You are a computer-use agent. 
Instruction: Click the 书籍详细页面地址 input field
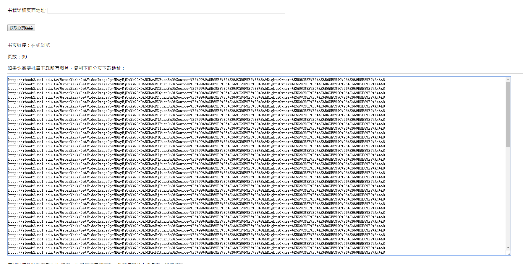coord(166,11)
